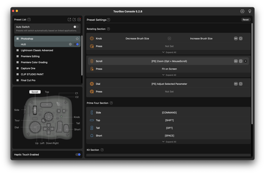Click the Knob label on device diagram
The width and height of the screenshot is (265, 174).
coord(77,117)
